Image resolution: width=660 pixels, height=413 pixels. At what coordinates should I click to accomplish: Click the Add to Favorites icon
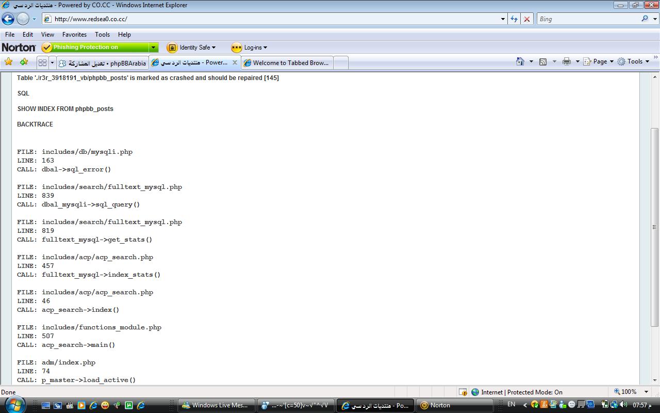(x=24, y=62)
